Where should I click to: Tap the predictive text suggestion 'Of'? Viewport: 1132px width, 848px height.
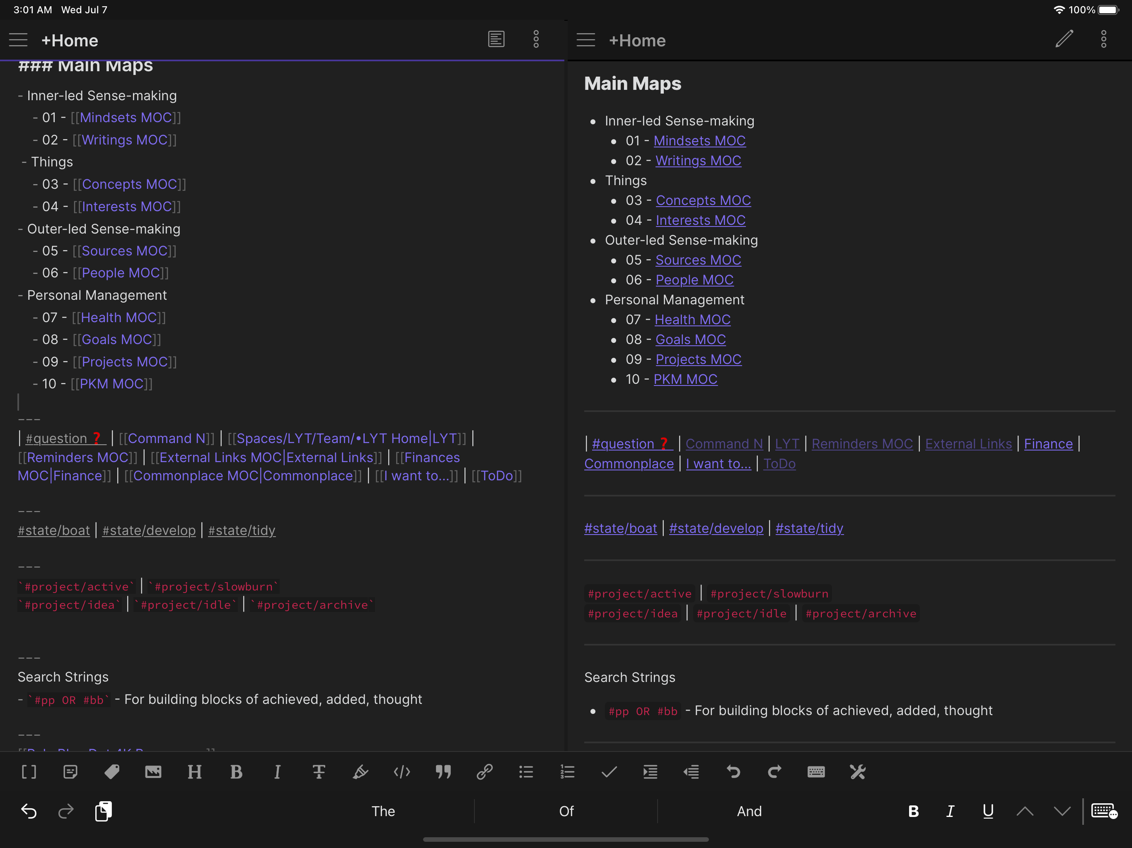point(566,811)
